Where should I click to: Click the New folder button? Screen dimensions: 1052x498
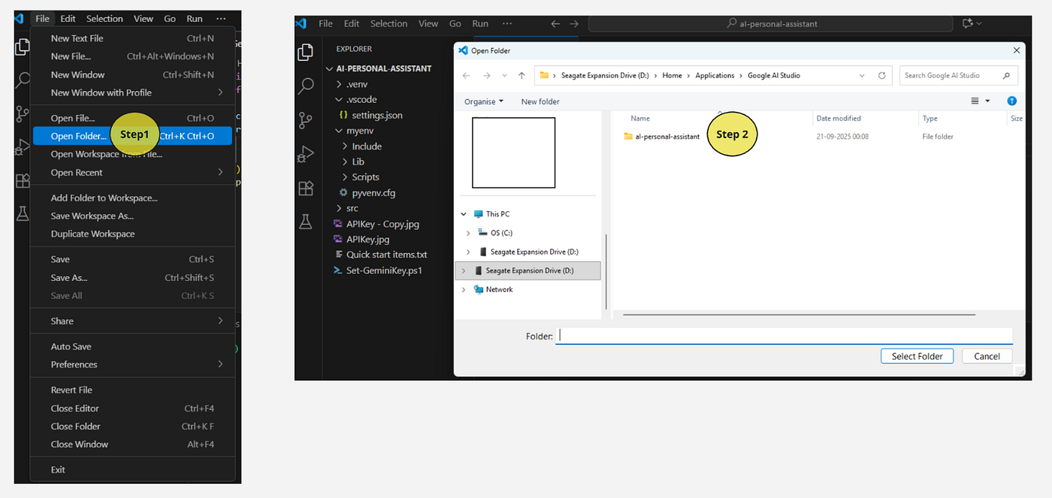pyautogui.click(x=540, y=101)
